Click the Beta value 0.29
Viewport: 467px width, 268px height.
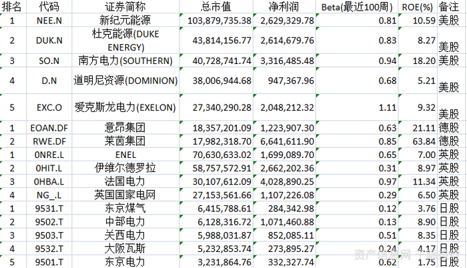point(357,195)
